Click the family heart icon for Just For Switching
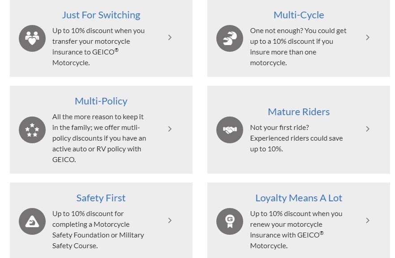395x258 pixels. pyautogui.click(x=32, y=38)
